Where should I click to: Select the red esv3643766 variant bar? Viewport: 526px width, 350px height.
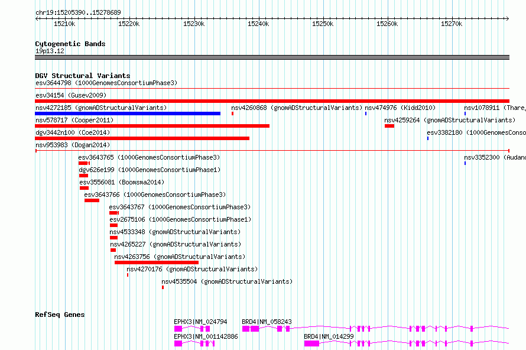(92, 200)
